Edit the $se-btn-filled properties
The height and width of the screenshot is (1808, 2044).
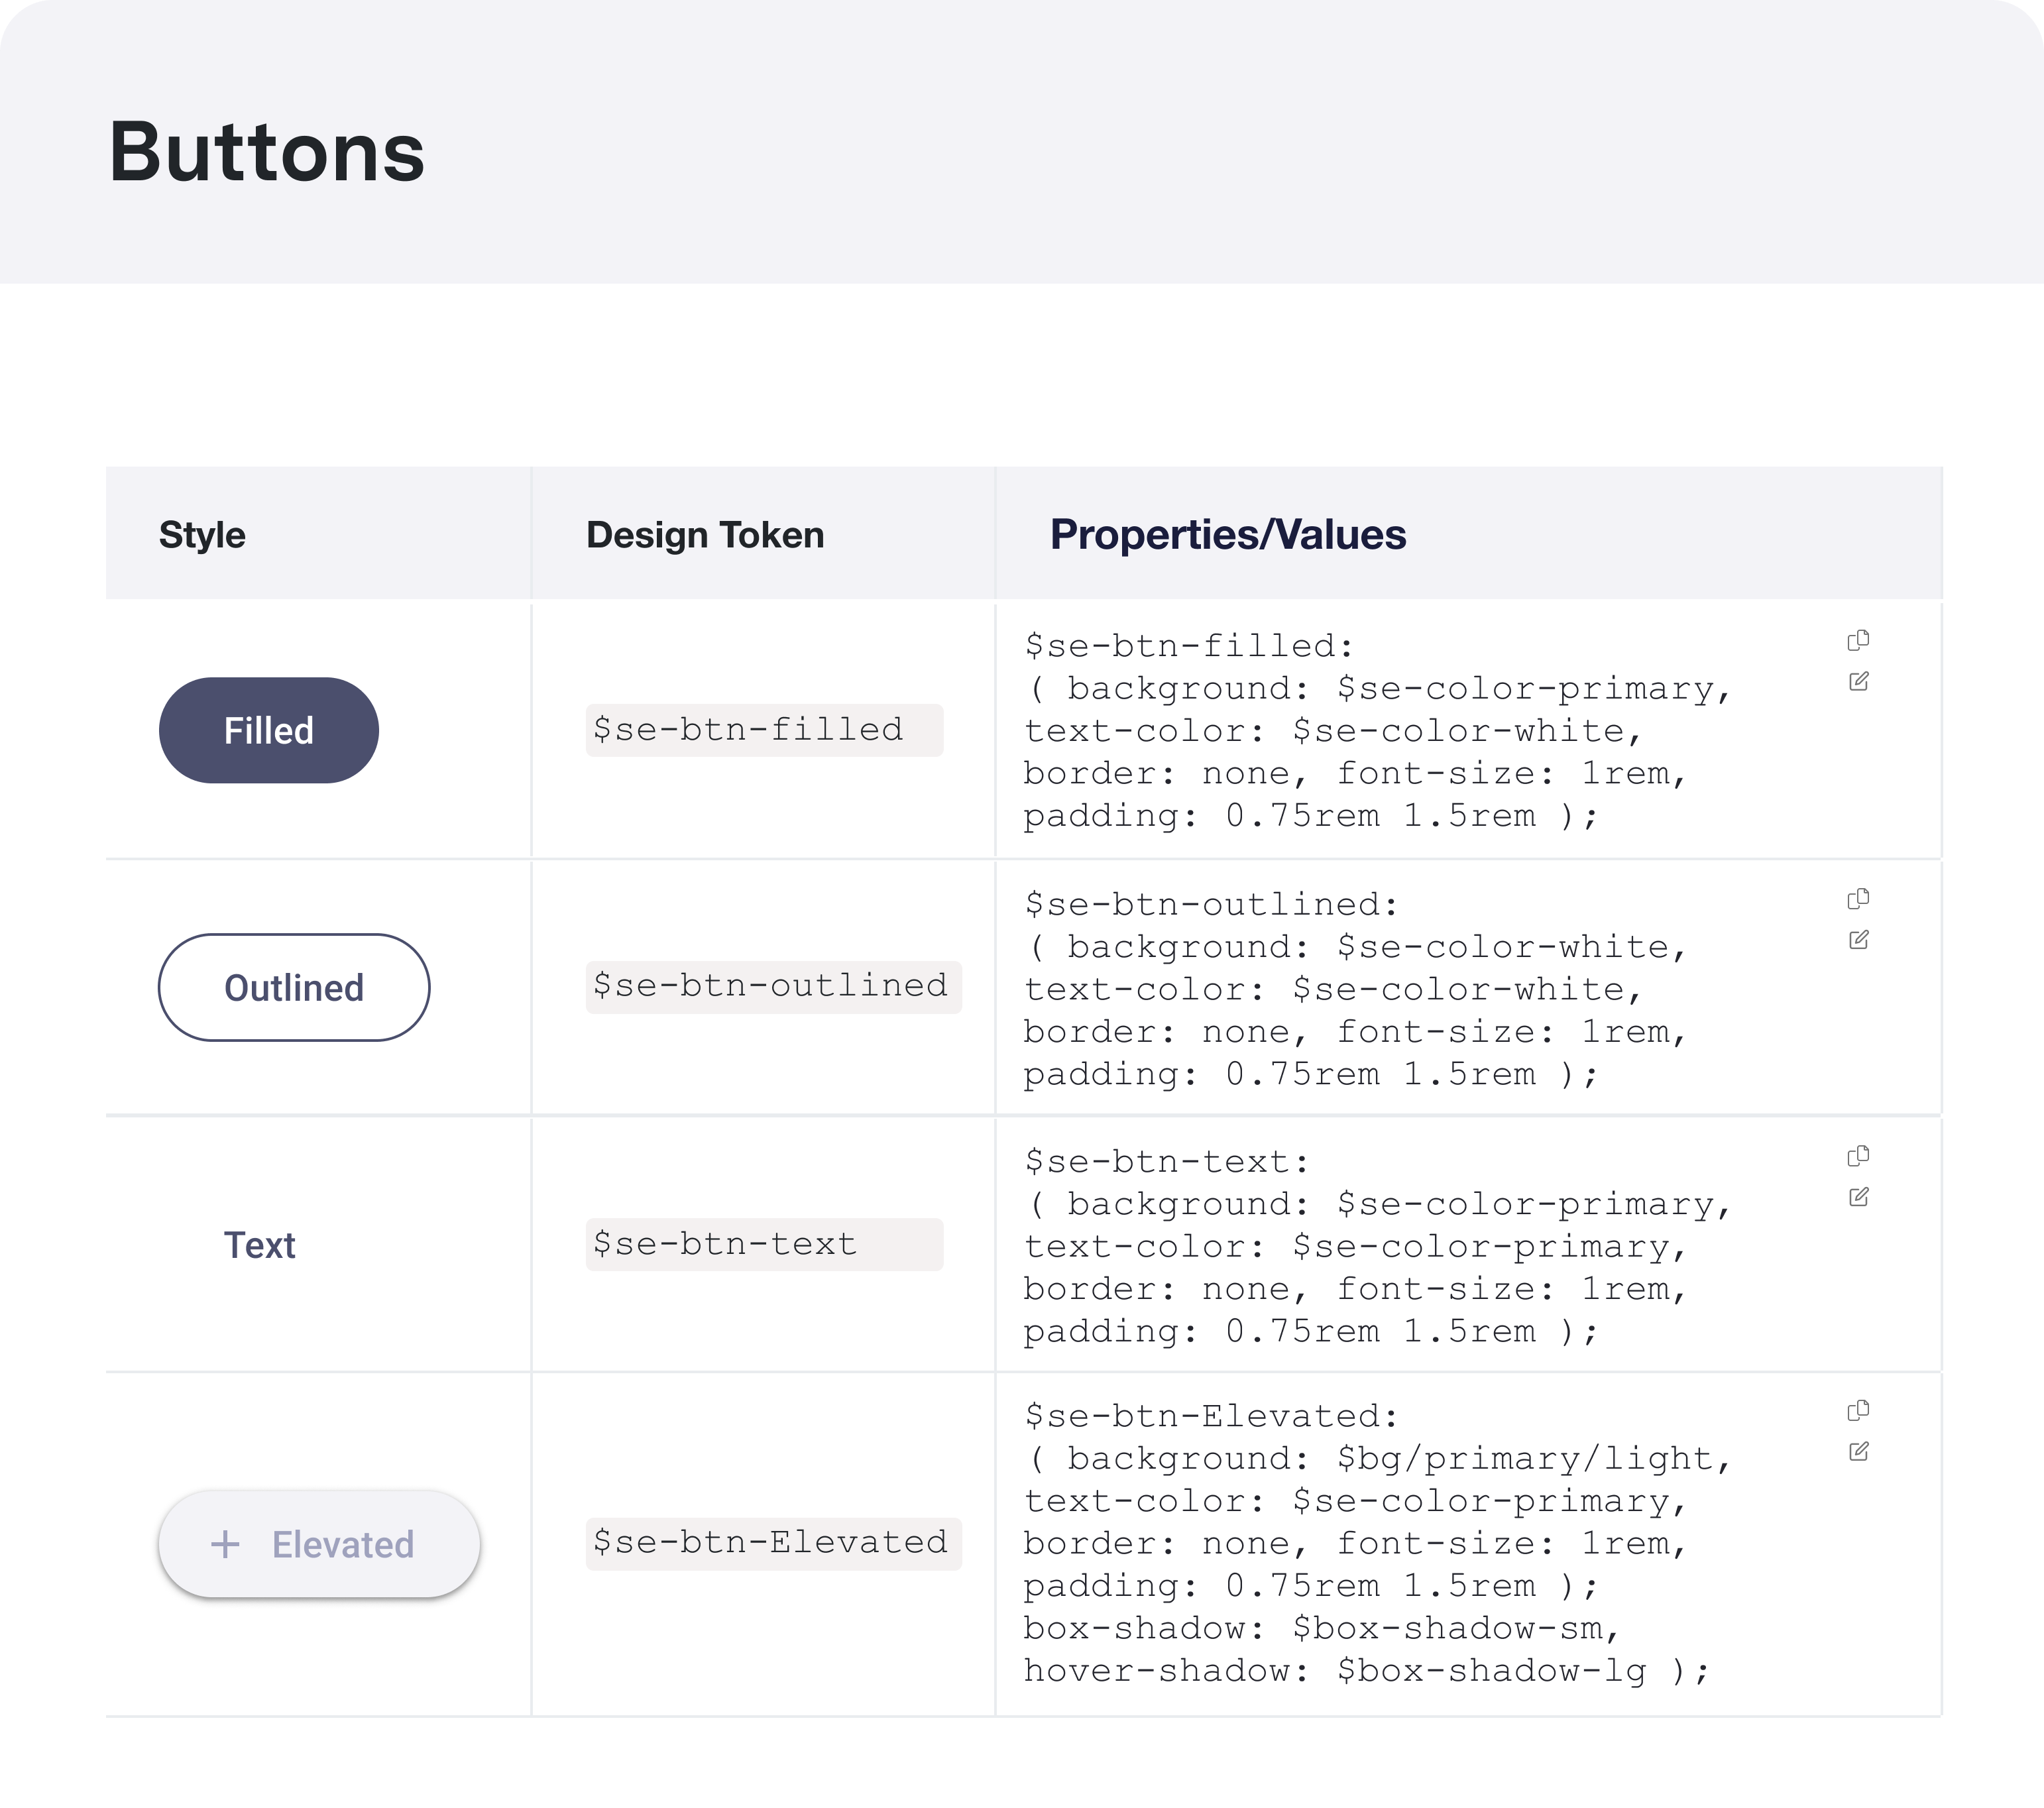point(1858,682)
